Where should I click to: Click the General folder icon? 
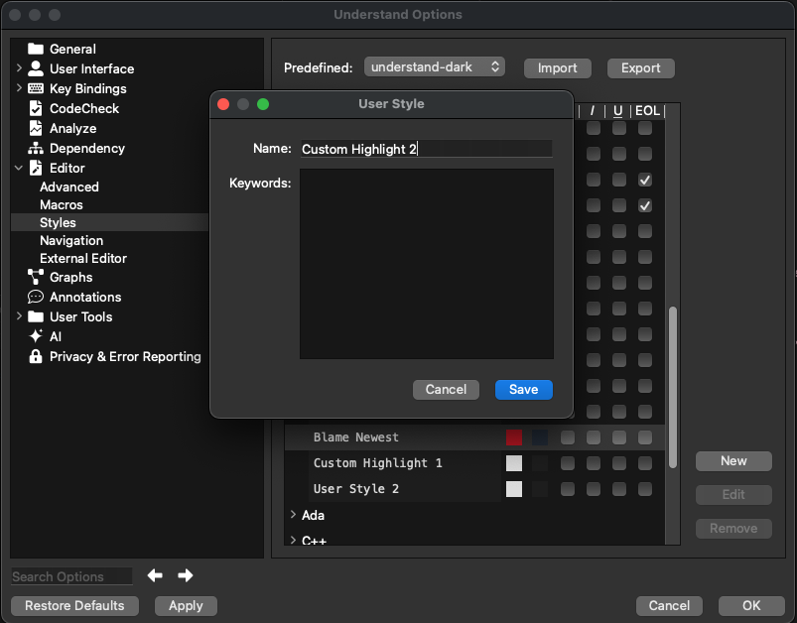(x=36, y=49)
